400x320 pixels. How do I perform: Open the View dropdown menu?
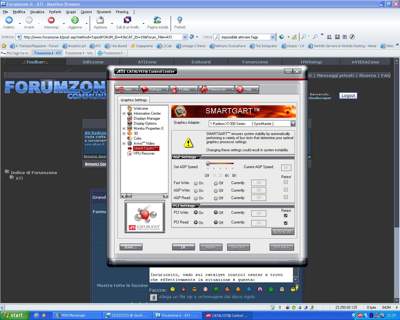[127, 89]
